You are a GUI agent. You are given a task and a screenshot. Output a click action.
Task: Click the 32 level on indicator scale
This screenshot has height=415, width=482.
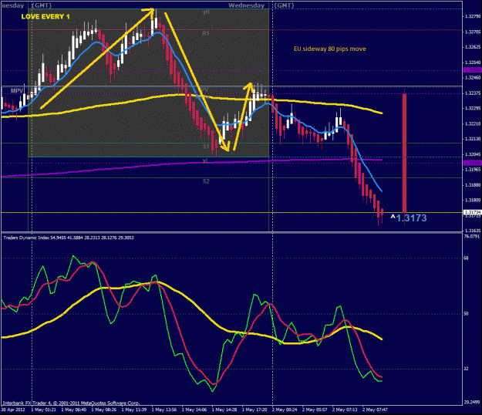(x=467, y=369)
